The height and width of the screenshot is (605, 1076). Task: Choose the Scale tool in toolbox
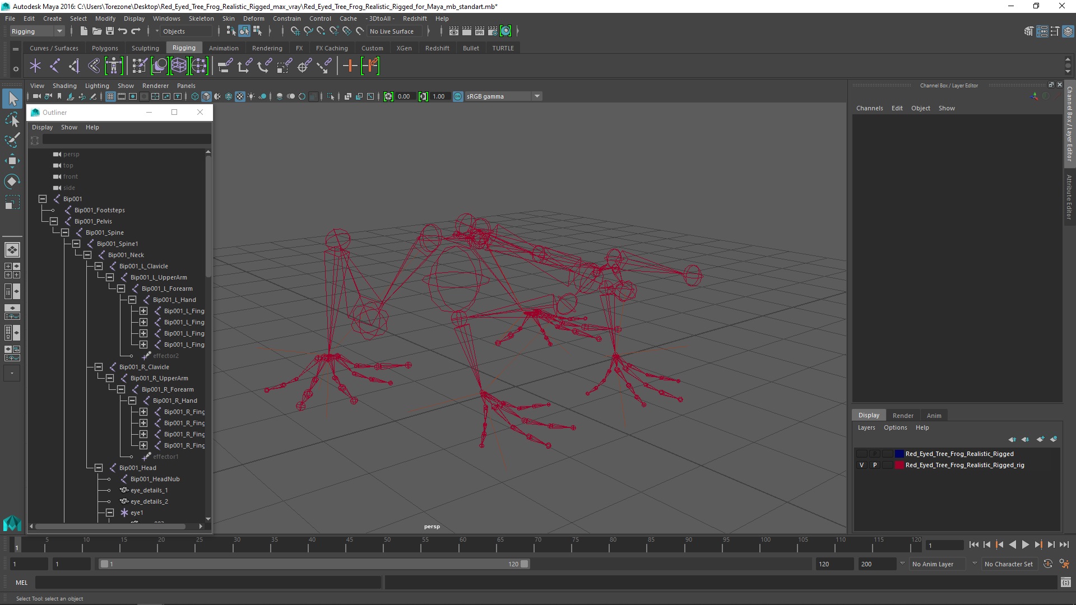click(12, 202)
